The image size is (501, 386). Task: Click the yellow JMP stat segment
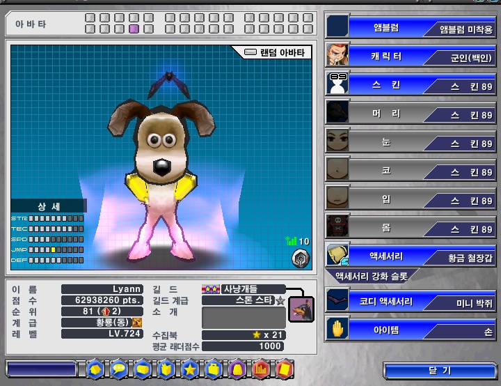point(54,249)
